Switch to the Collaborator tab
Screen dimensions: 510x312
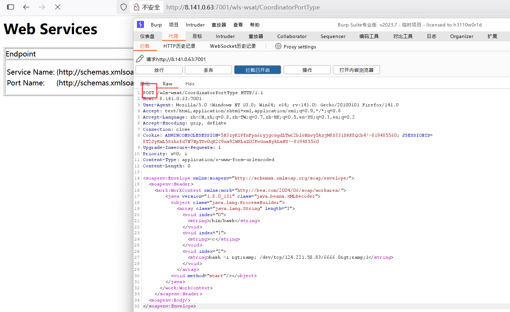[x=292, y=36]
